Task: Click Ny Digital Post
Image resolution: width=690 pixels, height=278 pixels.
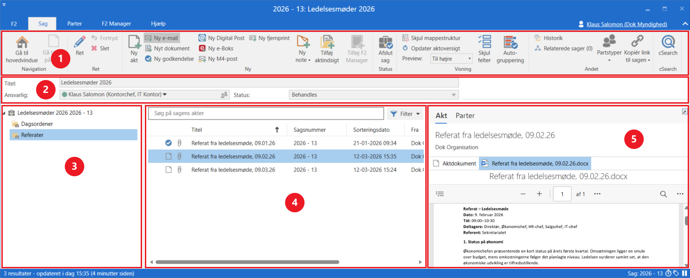Action: [222, 38]
